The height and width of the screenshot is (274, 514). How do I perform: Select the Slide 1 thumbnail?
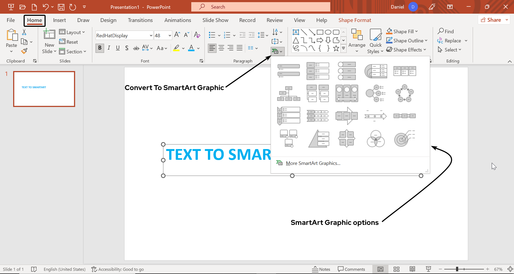(44, 89)
